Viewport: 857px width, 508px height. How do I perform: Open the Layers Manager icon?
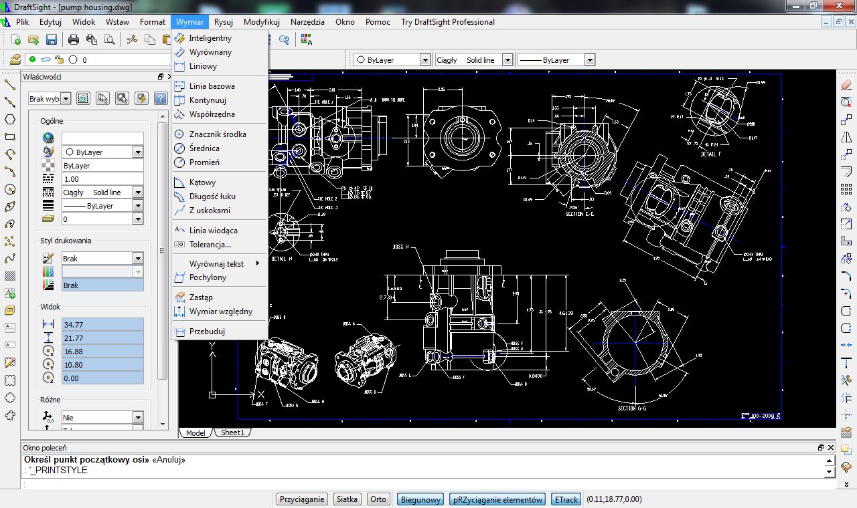click(x=15, y=59)
